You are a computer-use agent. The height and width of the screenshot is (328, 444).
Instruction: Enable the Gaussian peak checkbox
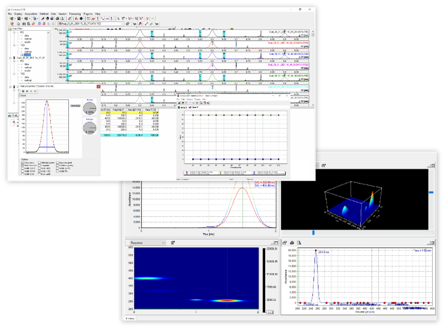click(57, 163)
